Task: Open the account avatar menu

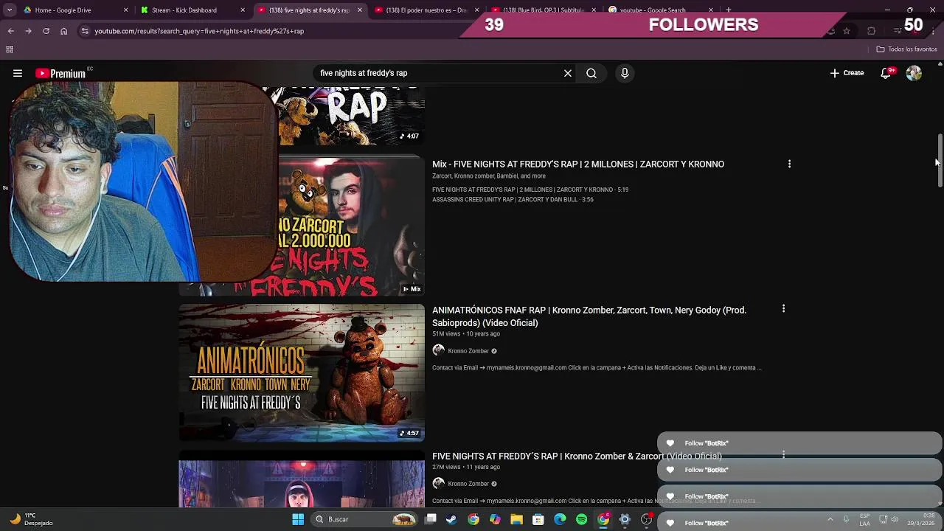Action: pyautogui.click(x=914, y=73)
